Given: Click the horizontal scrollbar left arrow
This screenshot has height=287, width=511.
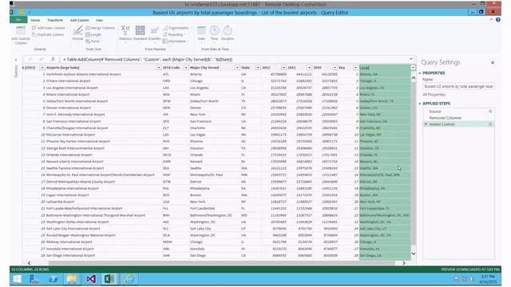Looking at the screenshot, I should click(x=29, y=263).
